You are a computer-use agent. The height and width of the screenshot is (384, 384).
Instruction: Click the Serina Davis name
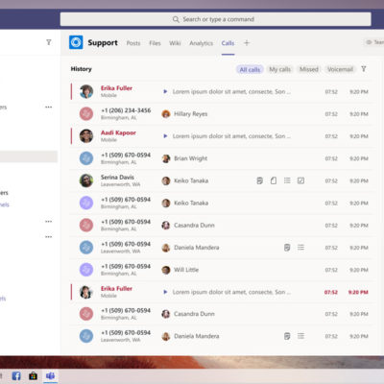click(x=117, y=177)
